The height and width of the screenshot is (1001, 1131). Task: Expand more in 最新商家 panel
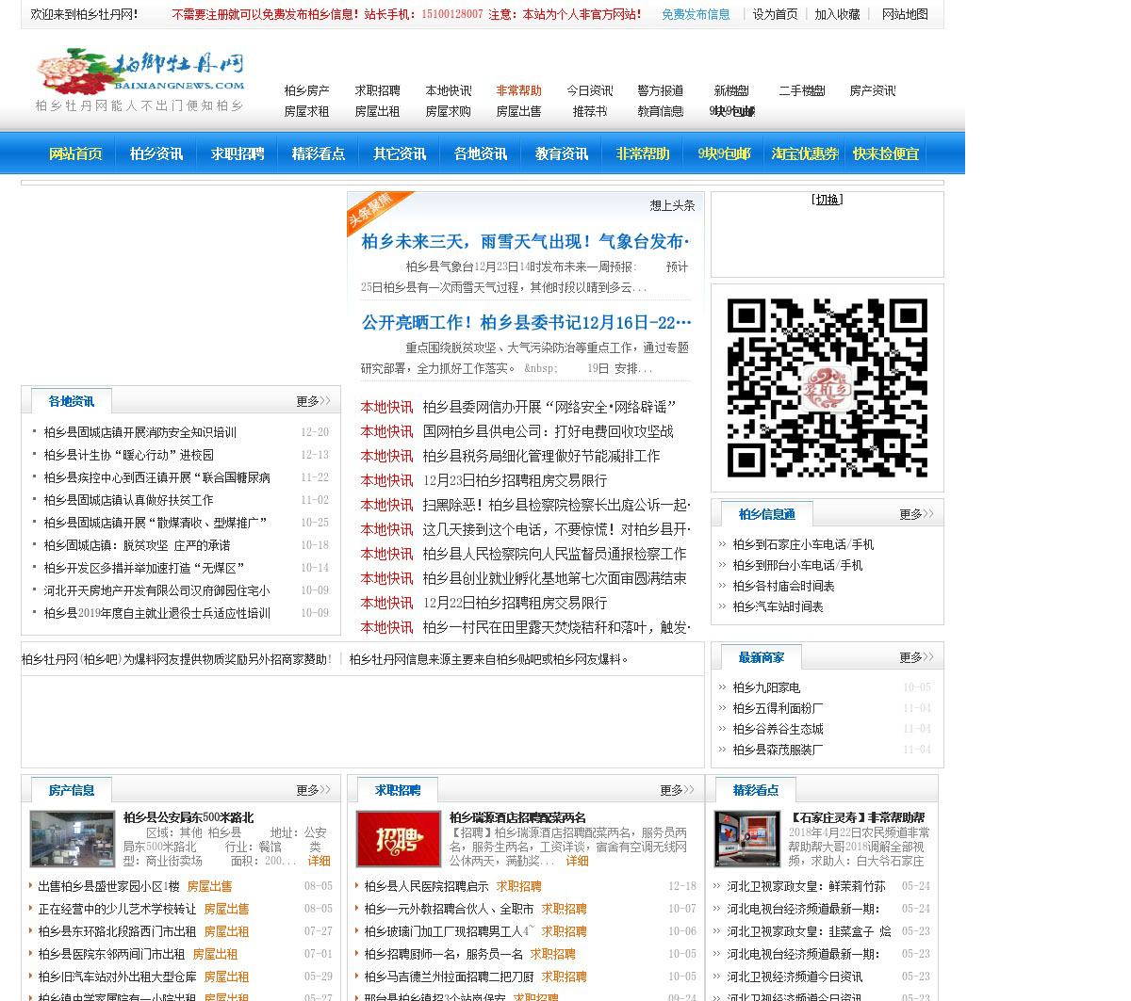pos(915,657)
